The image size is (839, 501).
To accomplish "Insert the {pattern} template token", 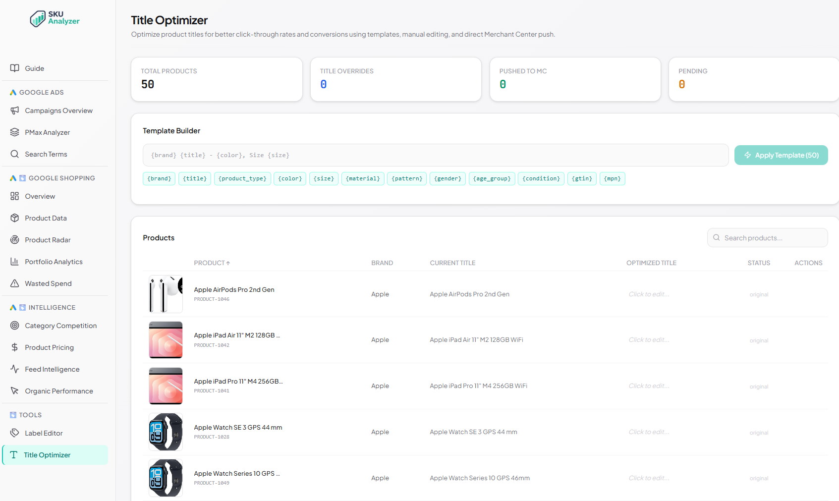I will click(407, 178).
